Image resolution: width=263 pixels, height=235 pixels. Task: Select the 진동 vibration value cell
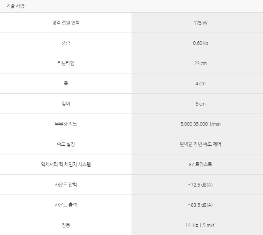pyautogui.click(x=197, y=225)
